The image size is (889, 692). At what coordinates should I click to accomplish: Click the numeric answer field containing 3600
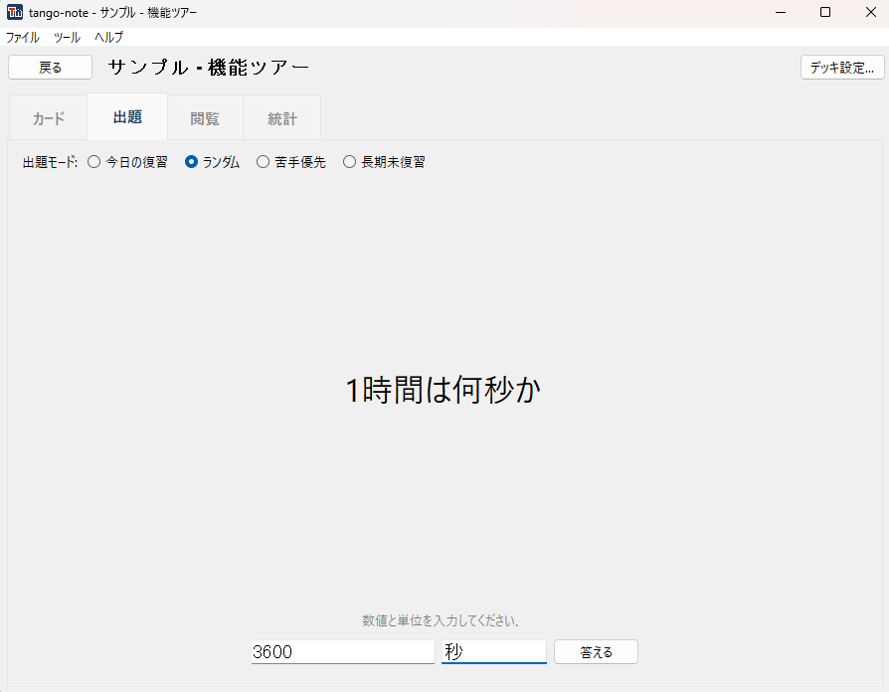coord(343,652)
